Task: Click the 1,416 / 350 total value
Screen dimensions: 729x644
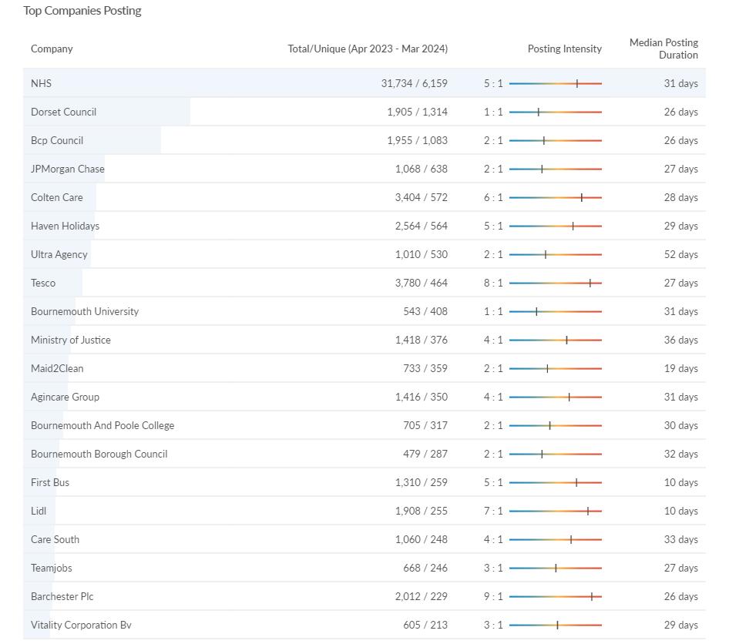Action: pos(422,397)
